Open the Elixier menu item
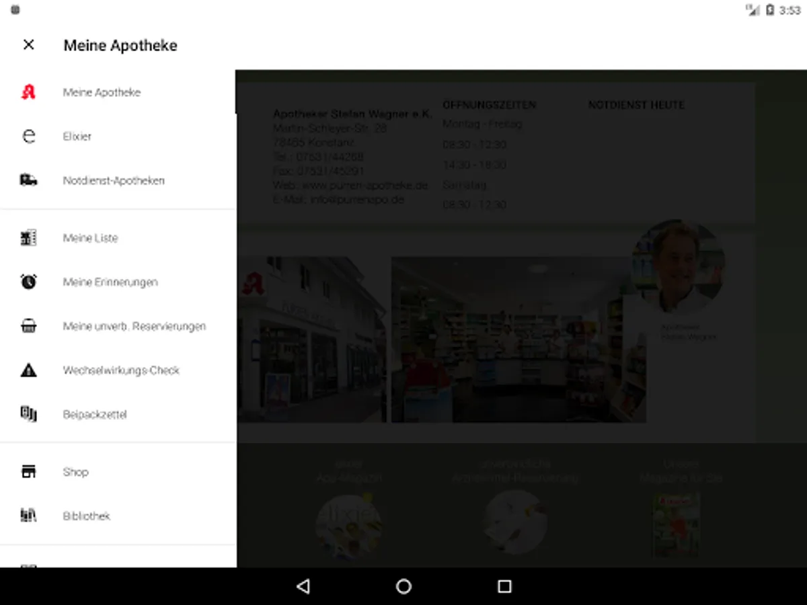This screenshot has width=807, height=605. tap(118, 136)
